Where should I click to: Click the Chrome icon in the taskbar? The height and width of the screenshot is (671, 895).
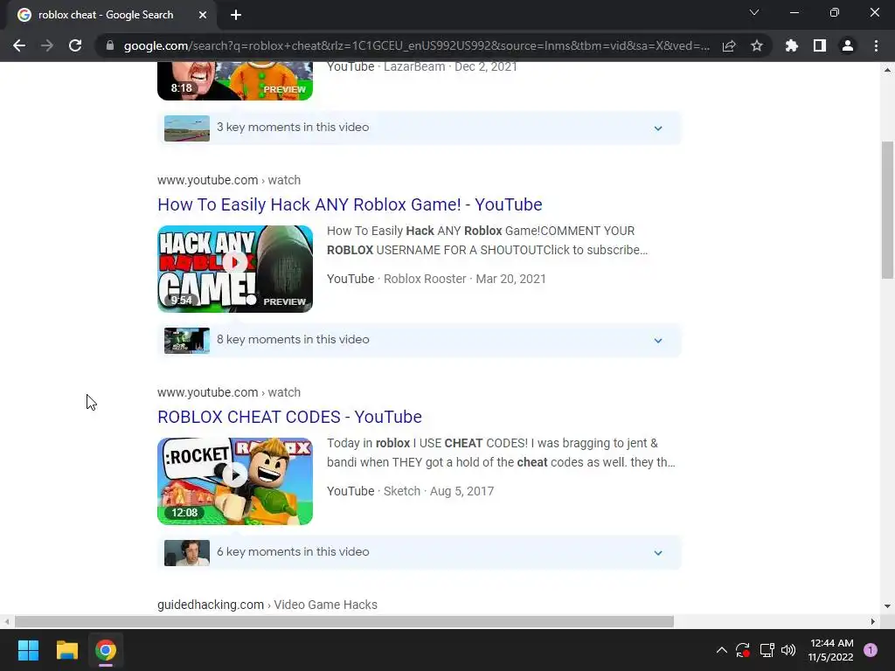[x=106, y=650]
